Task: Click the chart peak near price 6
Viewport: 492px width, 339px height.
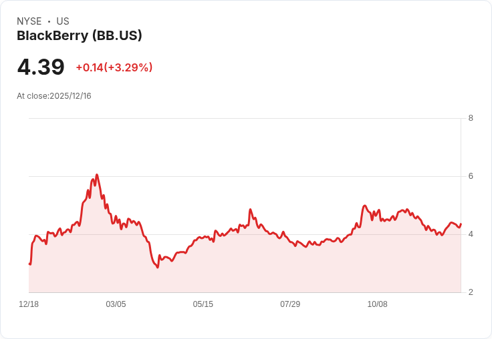Action: [x=97, y=175]
